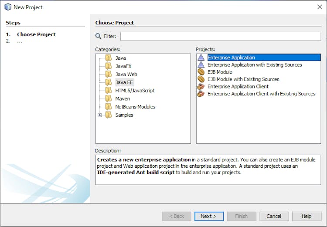Select the Java Web category
This screenshot has height=227, width=327.
[126, 75]
